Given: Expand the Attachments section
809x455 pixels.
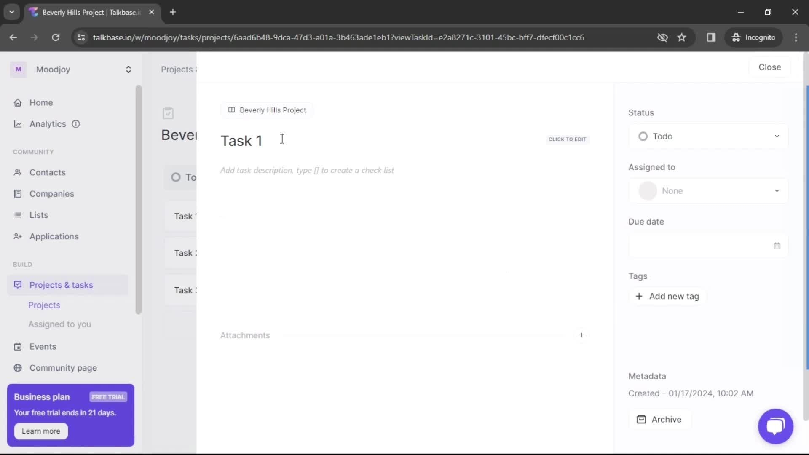Looking at the screenshot, I should [x=582, y=335].
